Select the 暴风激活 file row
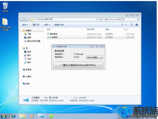 91,34
